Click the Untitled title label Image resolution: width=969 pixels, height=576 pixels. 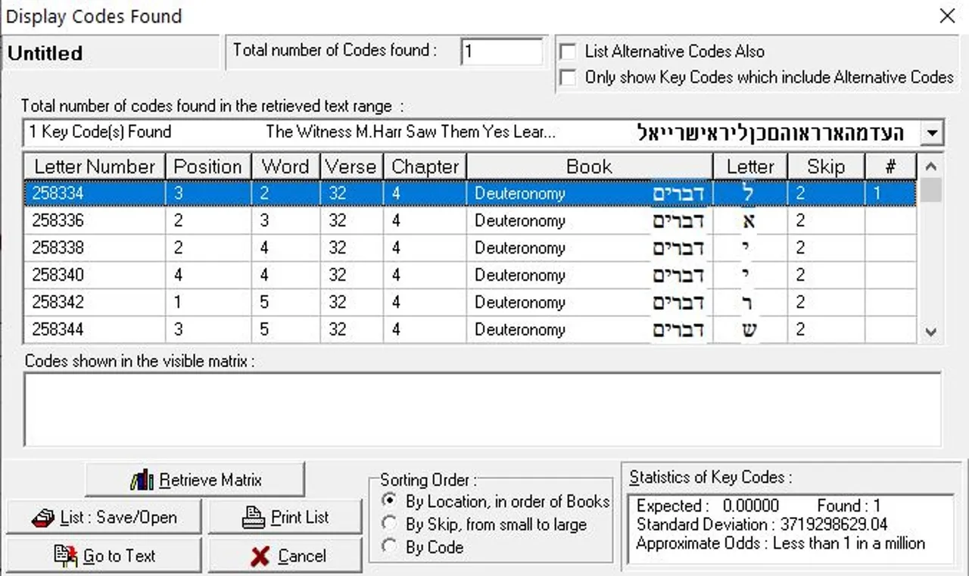point(45,54)
